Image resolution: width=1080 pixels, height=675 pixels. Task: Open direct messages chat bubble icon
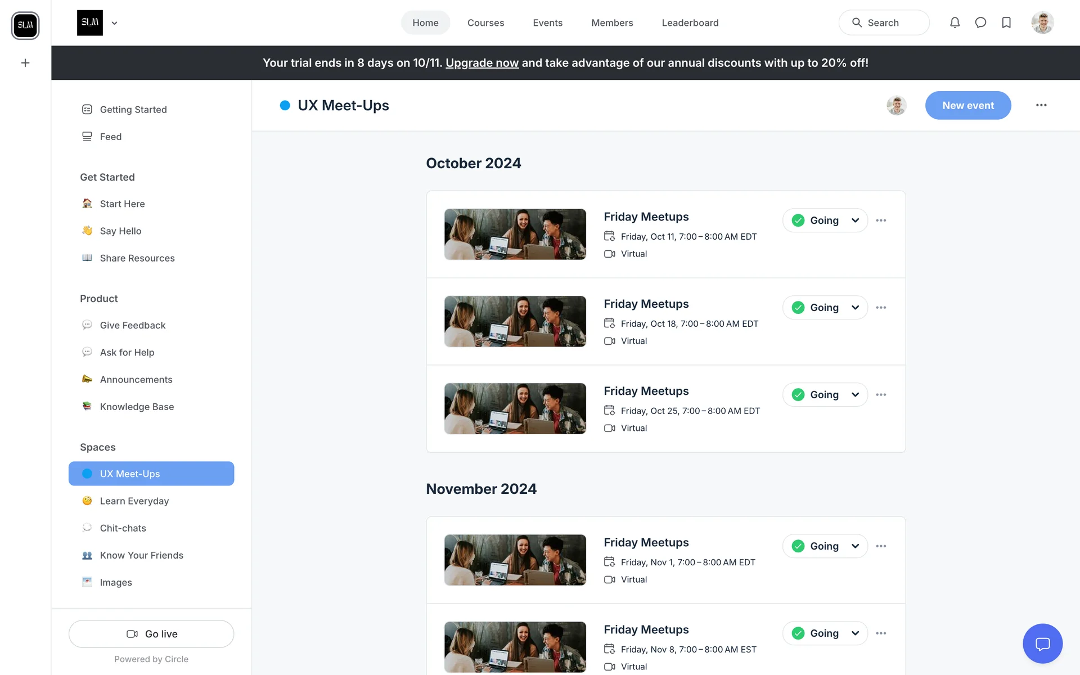pyautogui.click(x=980, y=22)
